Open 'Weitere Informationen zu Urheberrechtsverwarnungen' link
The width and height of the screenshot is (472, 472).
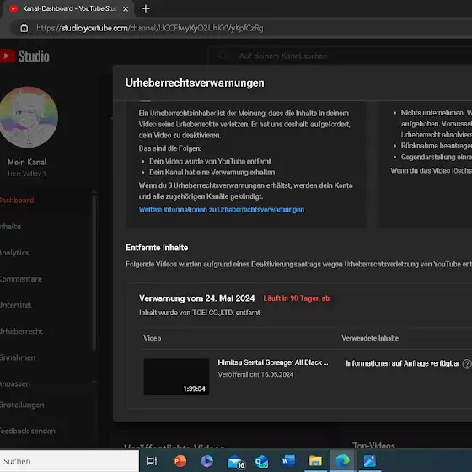pos(221,210)
